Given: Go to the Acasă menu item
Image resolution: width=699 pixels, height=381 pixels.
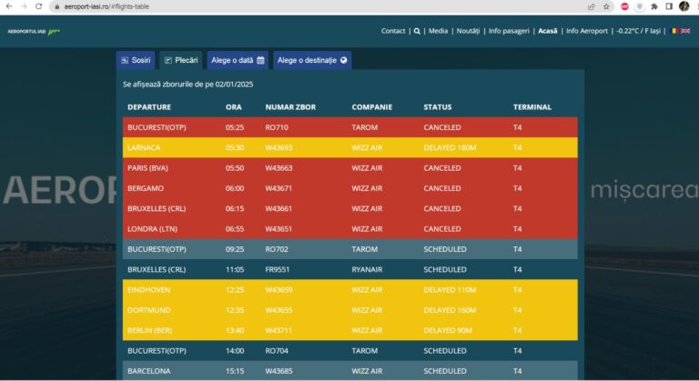Looking at the screenshot, I should 547,31.
